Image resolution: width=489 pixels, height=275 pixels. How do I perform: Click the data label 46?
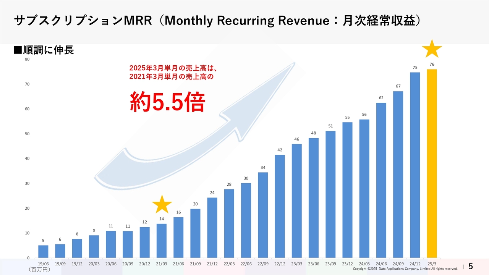coord(297,139)
